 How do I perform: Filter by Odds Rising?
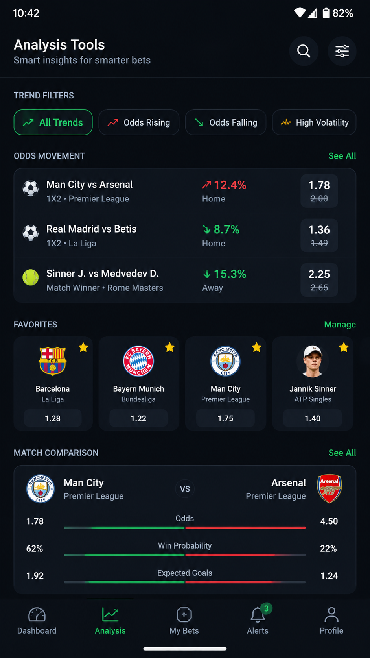pos(139,122)
